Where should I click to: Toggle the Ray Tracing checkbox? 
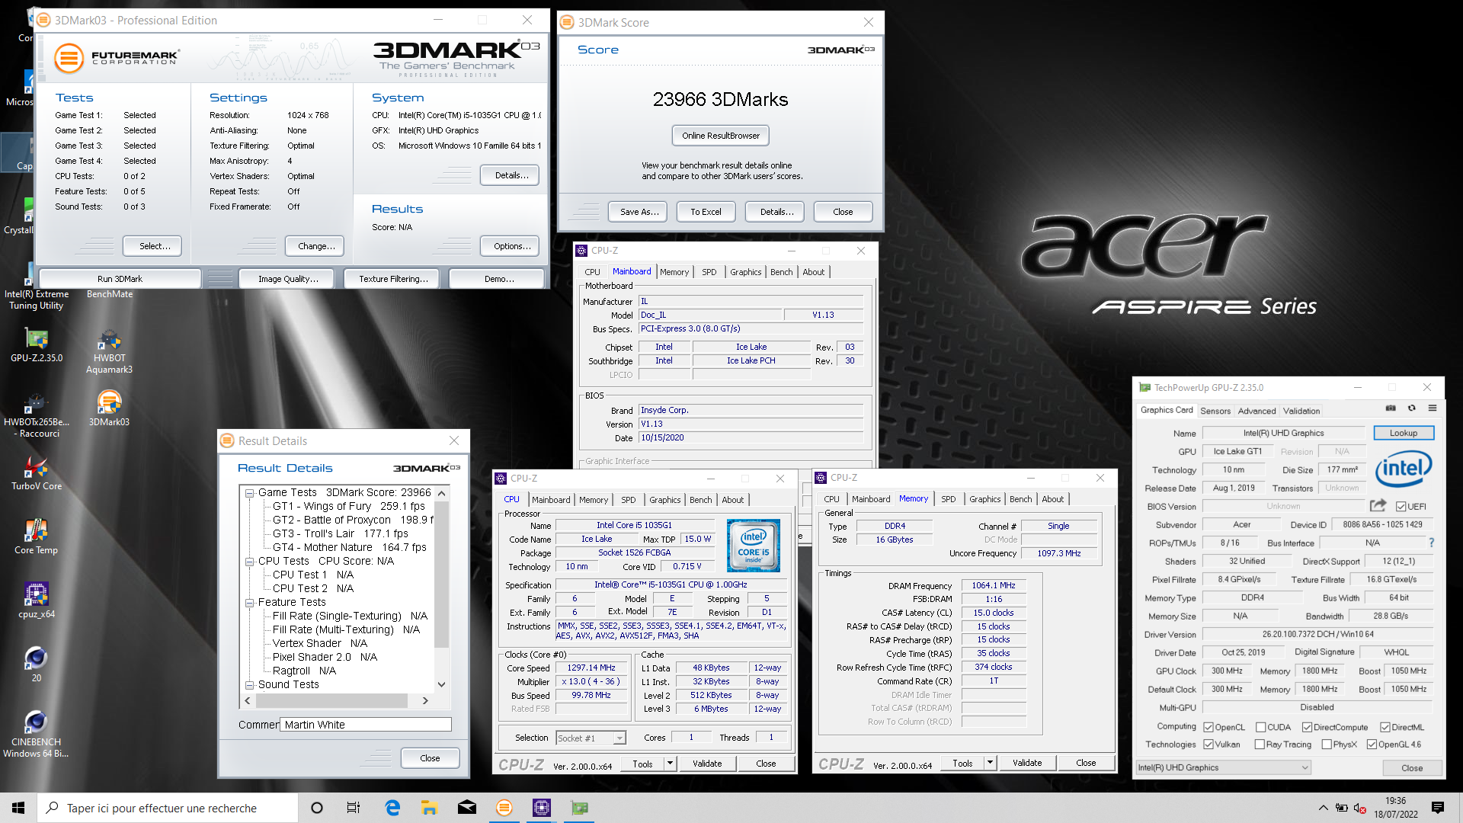pos(1260,745)
